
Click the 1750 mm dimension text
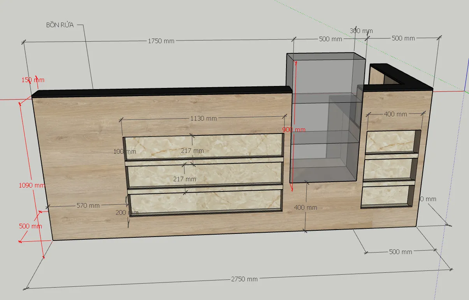click(x=160, y=41)
